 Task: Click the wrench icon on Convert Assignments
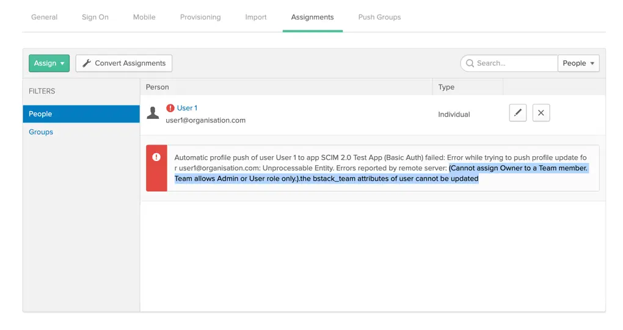click(87, 63)
